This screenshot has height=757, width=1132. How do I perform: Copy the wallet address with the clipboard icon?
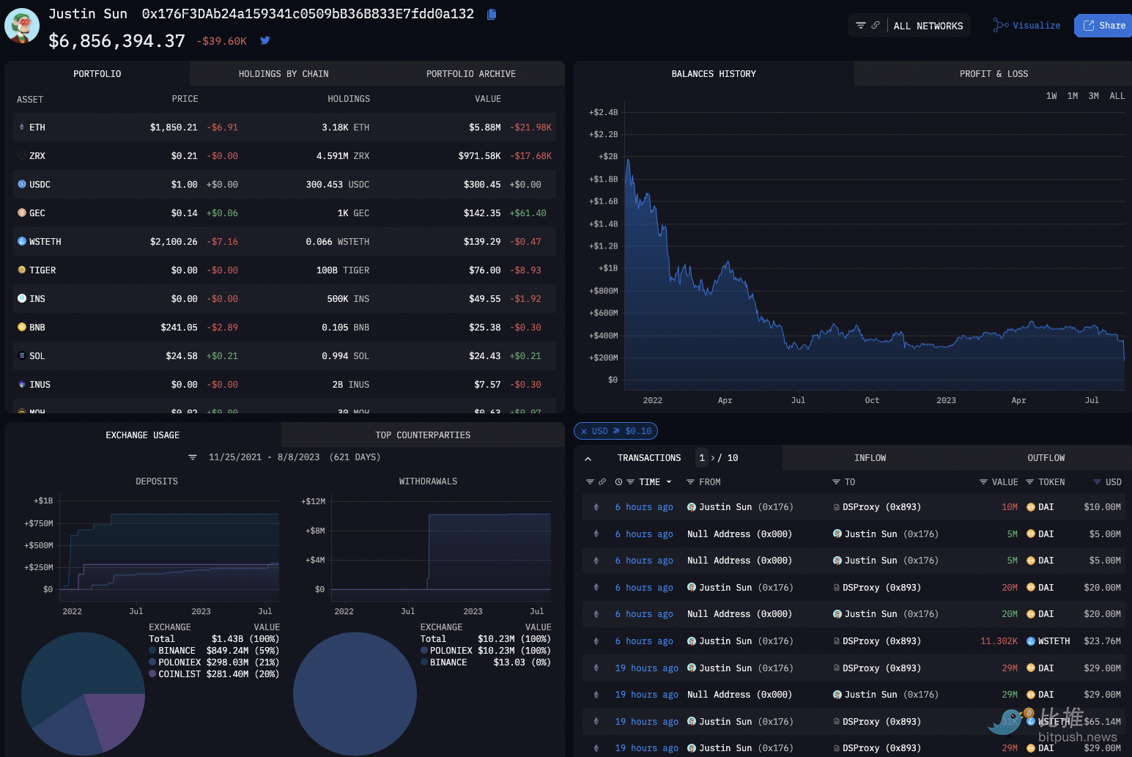(492, 14)
